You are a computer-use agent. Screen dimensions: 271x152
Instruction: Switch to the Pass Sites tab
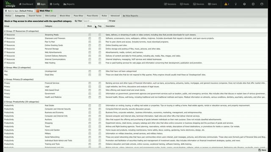78,16
